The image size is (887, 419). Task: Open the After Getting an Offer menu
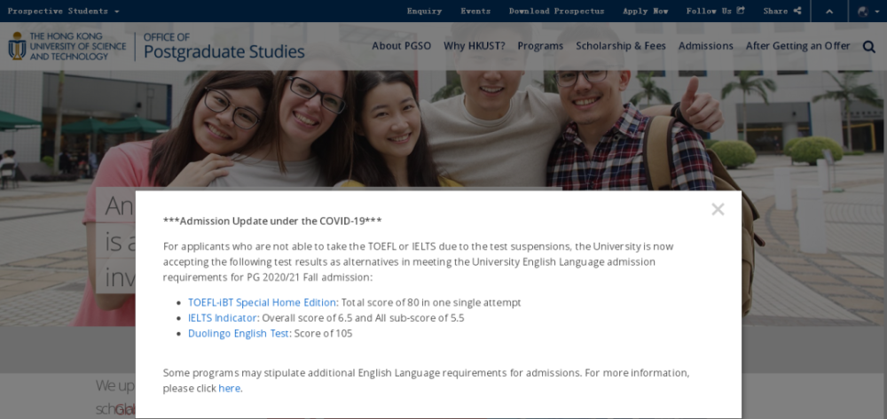[797, 46]
